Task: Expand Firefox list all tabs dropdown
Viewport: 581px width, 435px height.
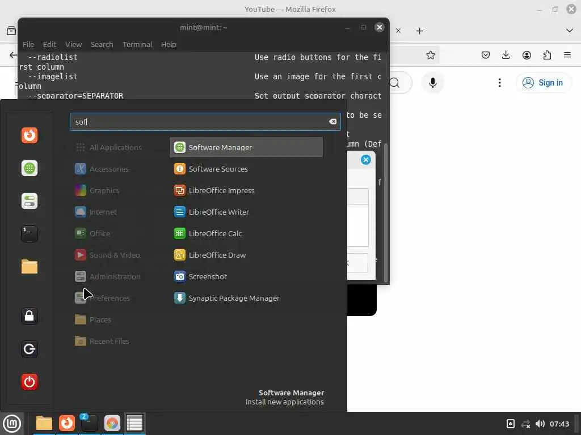Action: pos(570,31)
